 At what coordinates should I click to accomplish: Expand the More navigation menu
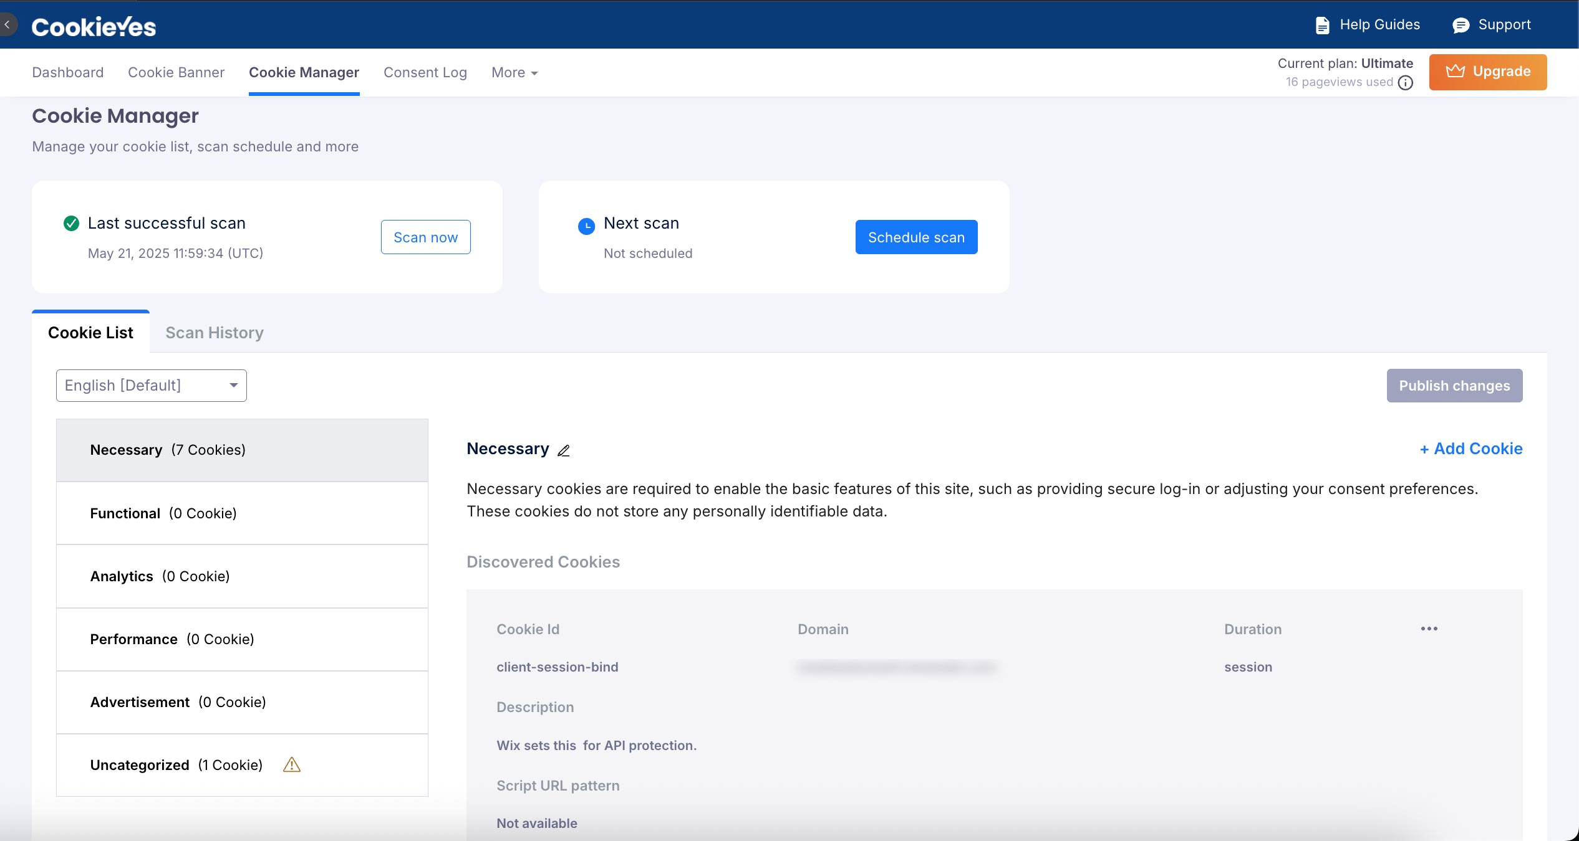[513, 72]
